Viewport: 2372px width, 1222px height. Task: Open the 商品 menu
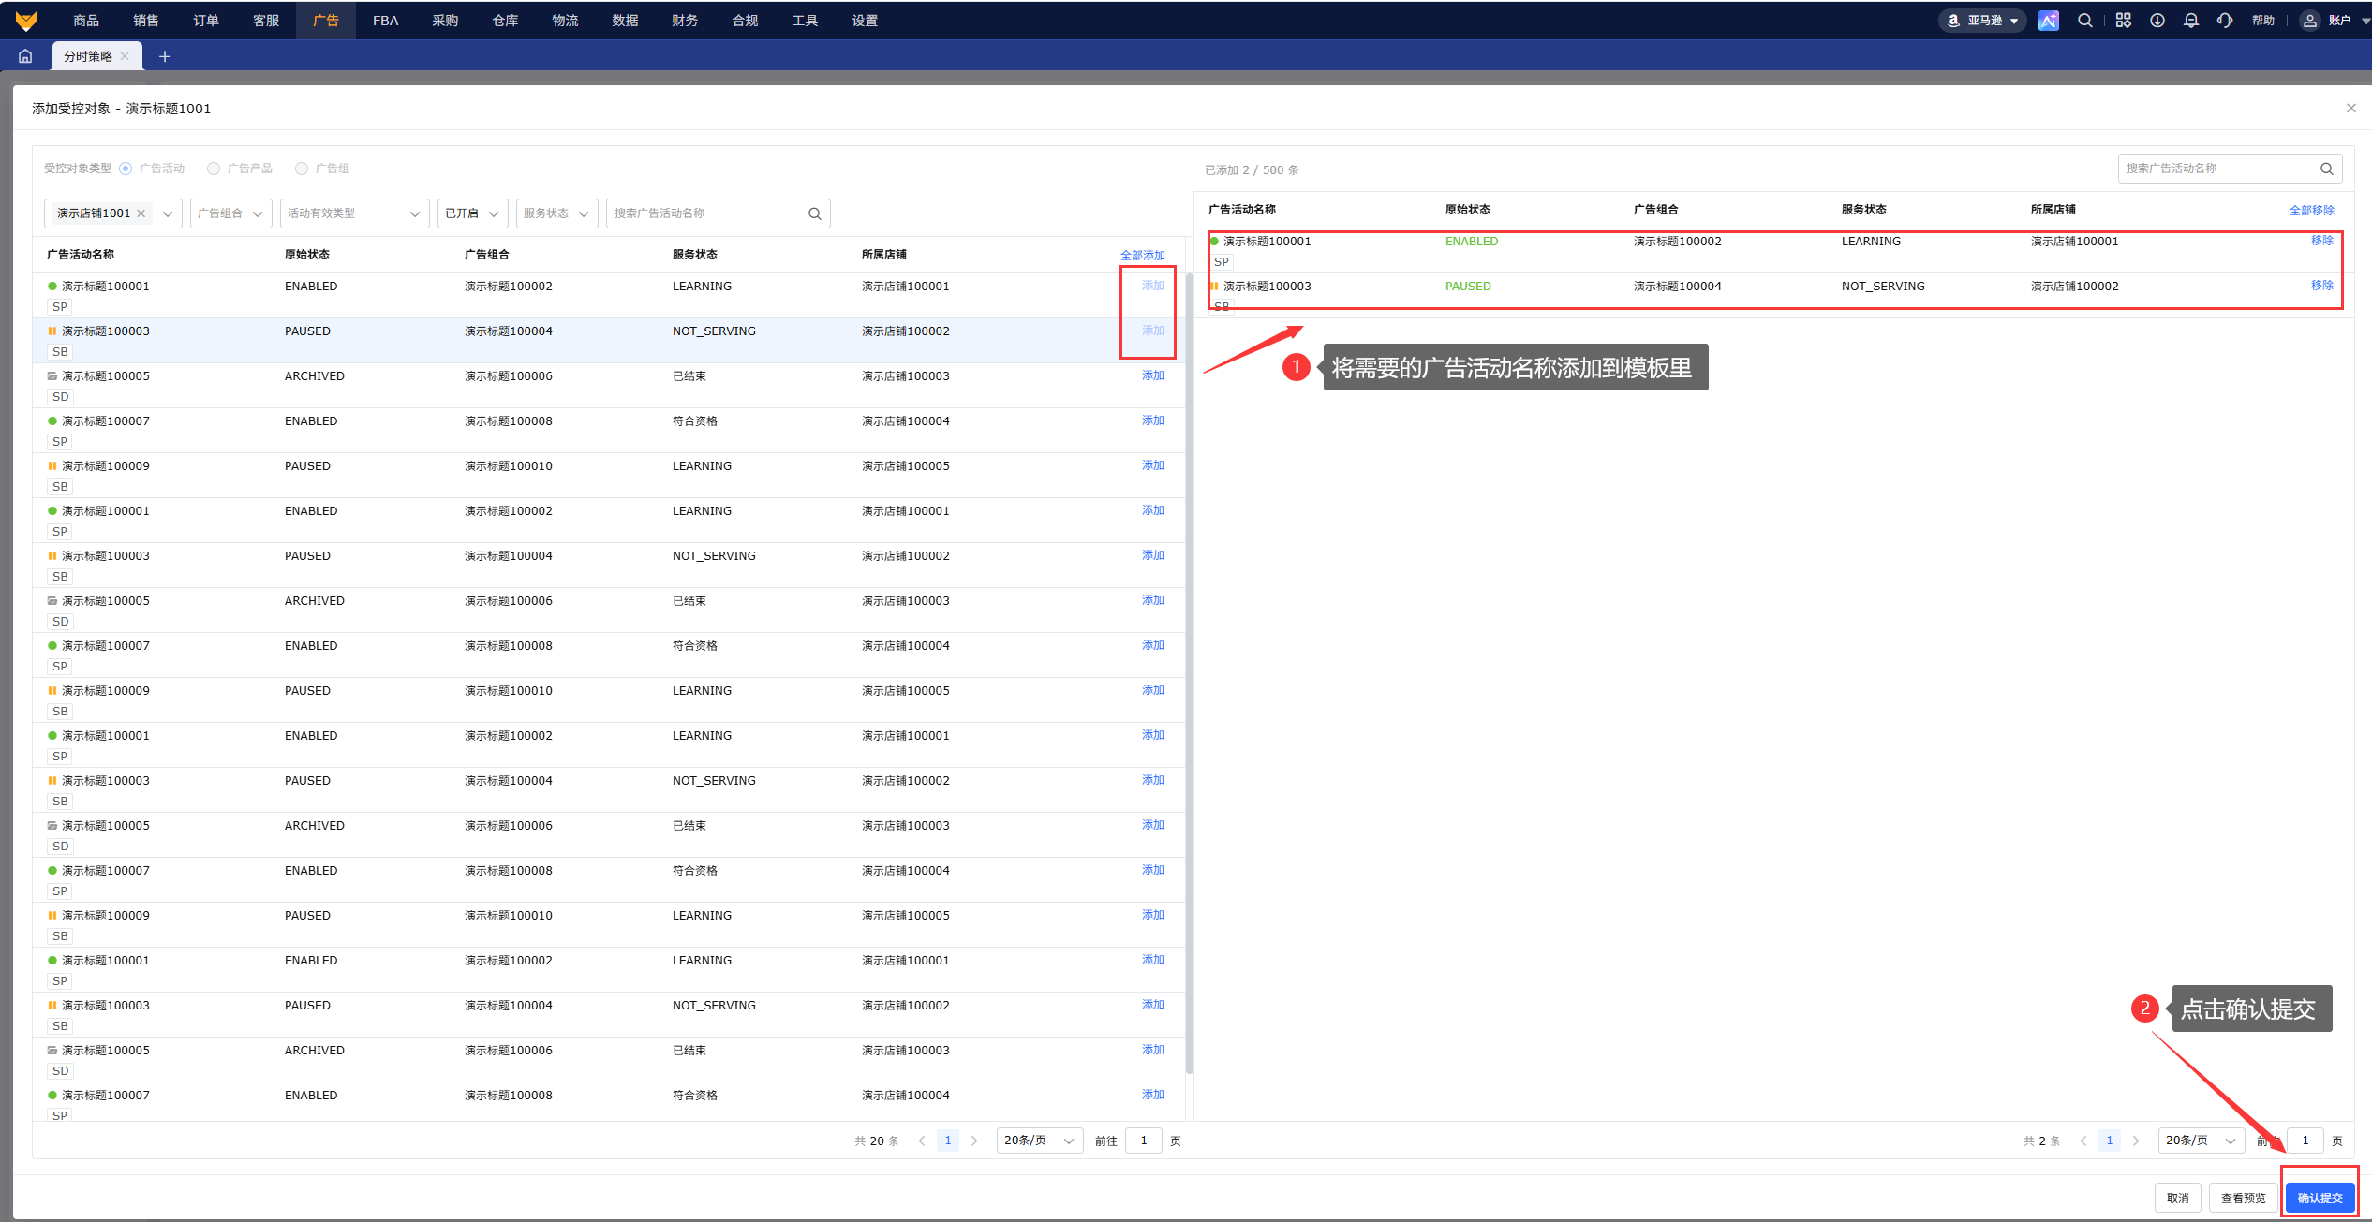click(x=86, y=20)
